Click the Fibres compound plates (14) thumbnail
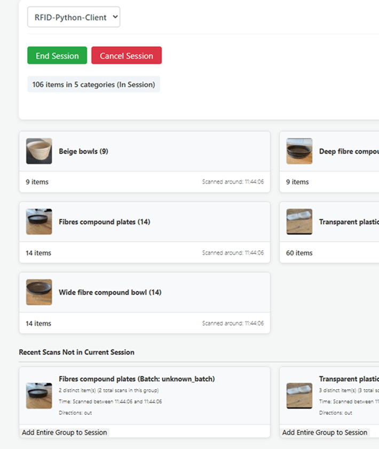 [x=39, y=222]
